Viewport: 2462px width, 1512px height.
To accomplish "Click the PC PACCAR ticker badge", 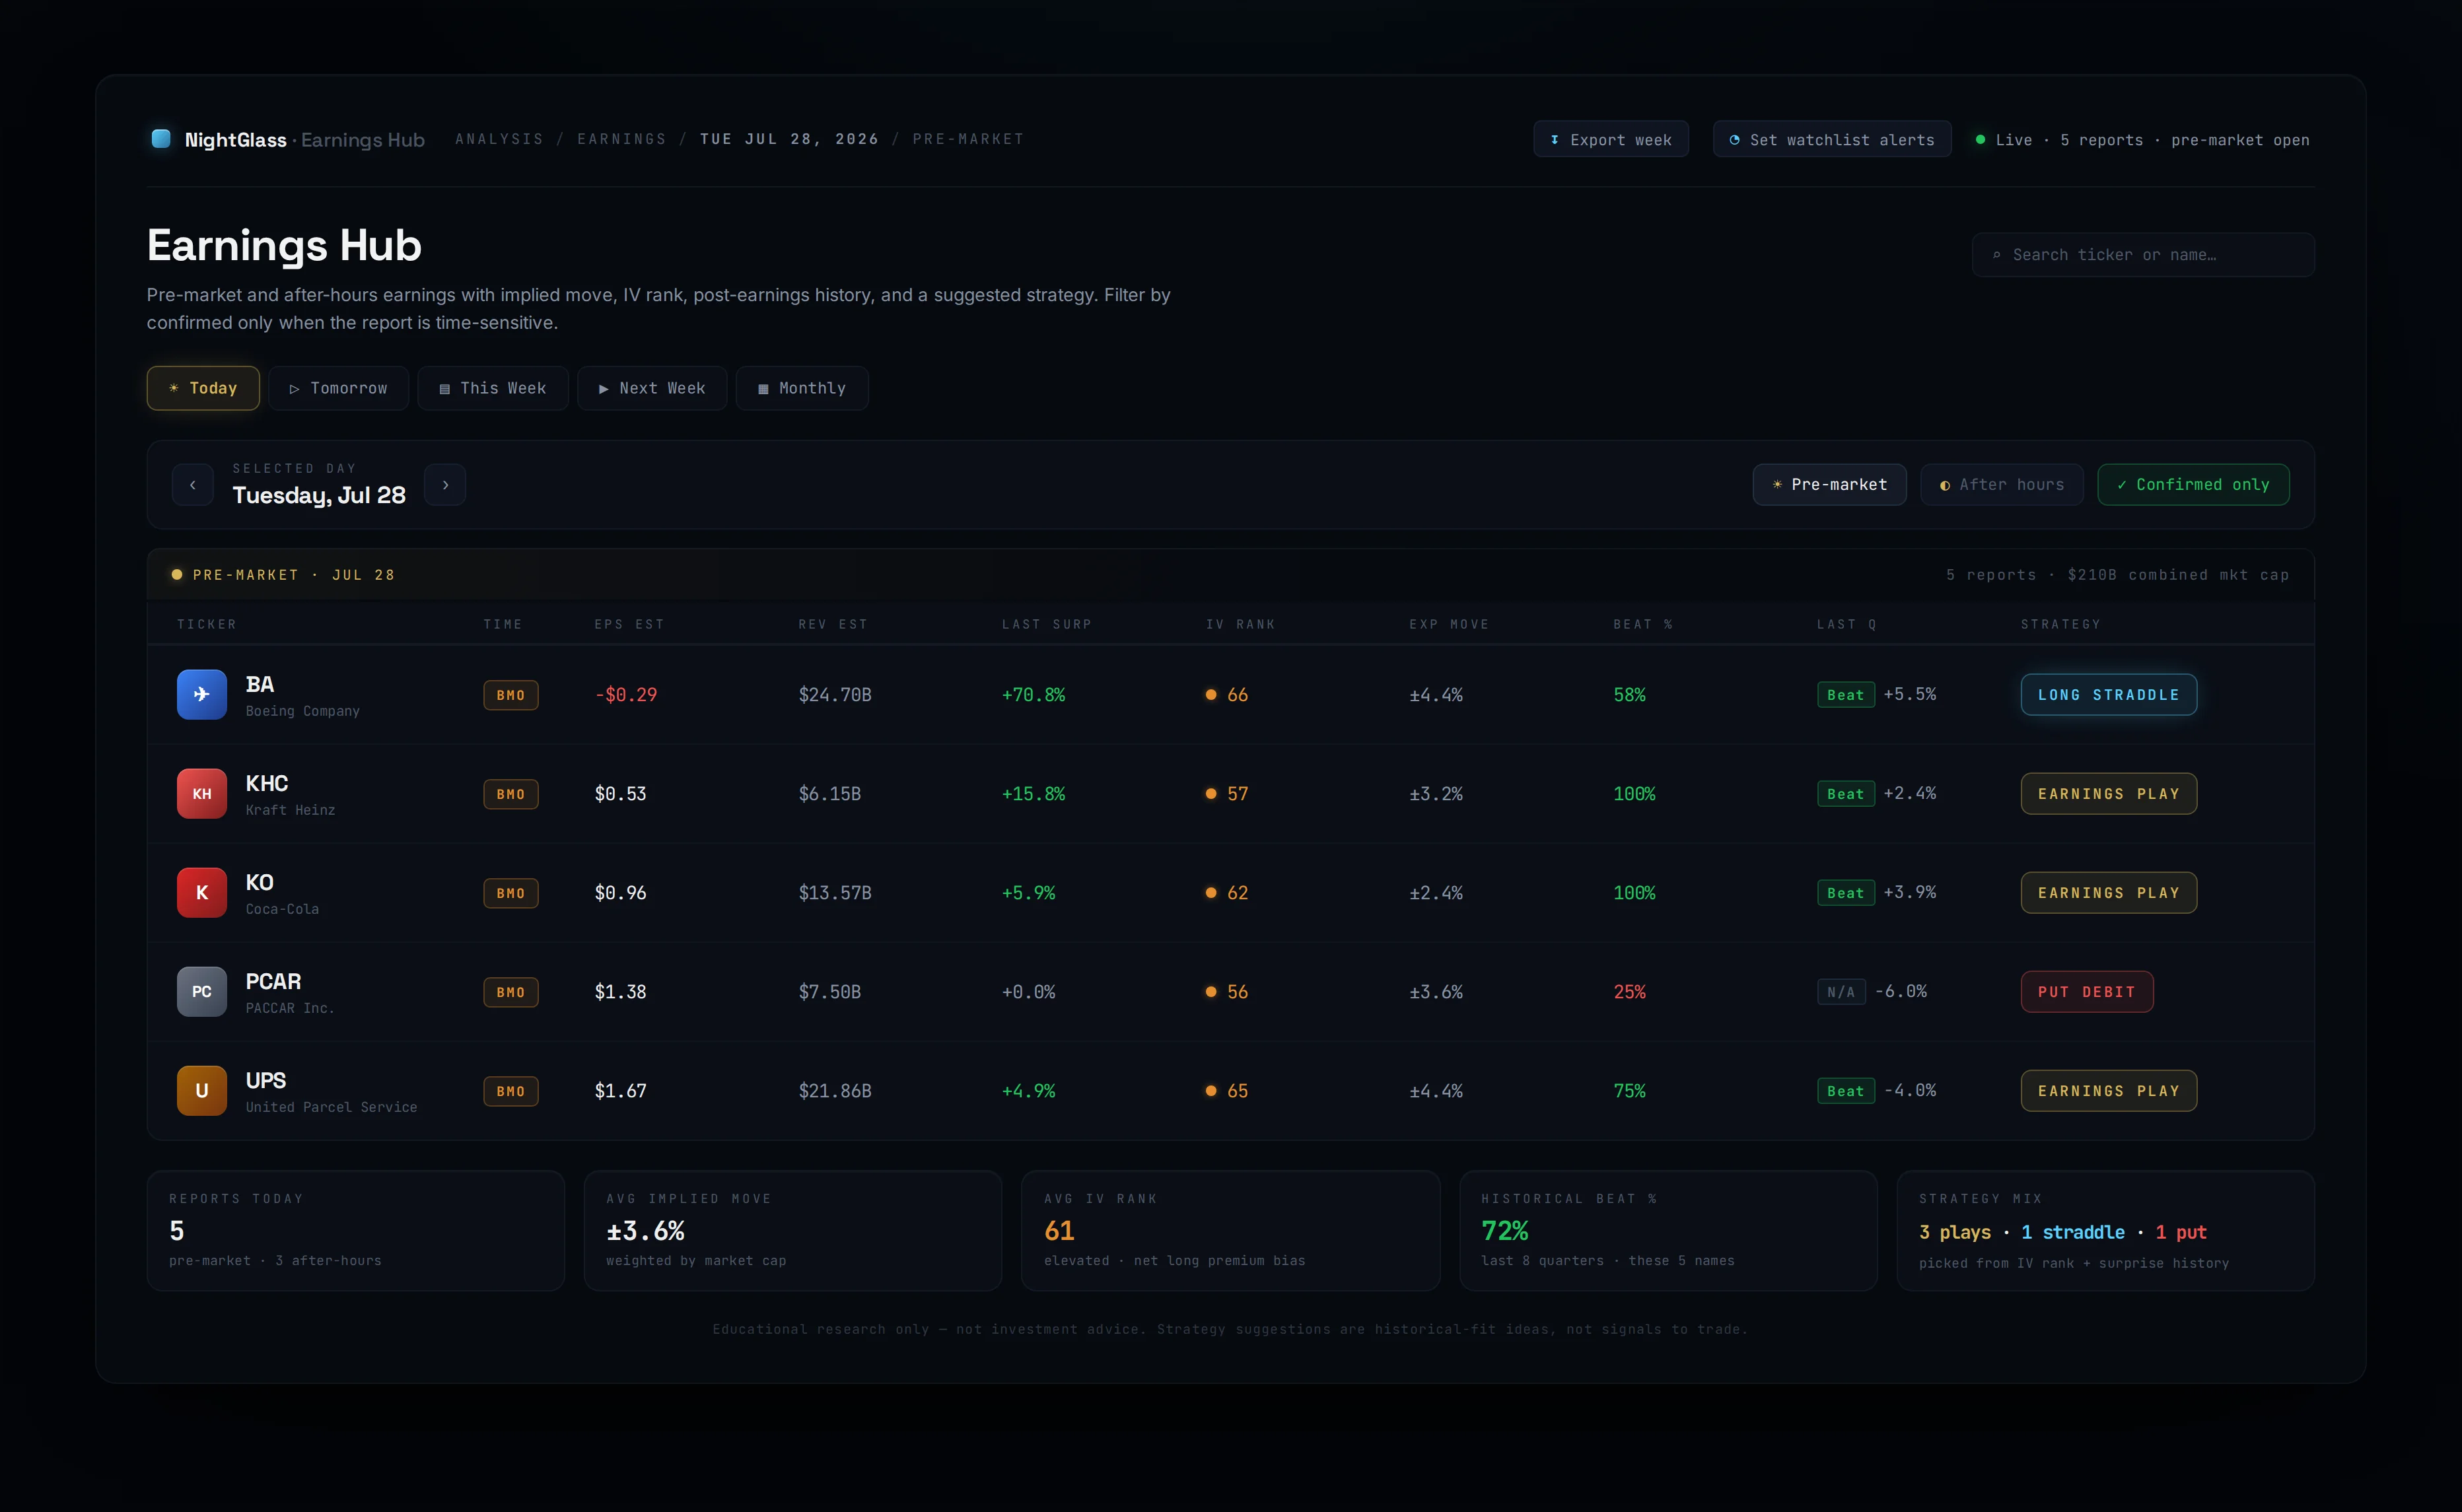I will 202,991.
